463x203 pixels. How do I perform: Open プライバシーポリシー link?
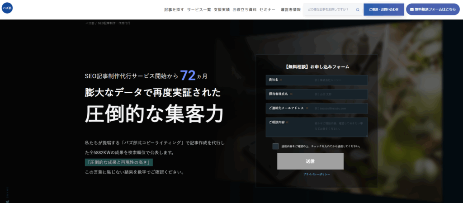click(x=317, y=175)
